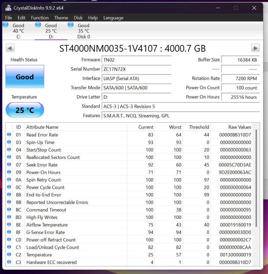Click the Threshold column header
This screenshot has height=274, width=268.
(x=197, y=127)
